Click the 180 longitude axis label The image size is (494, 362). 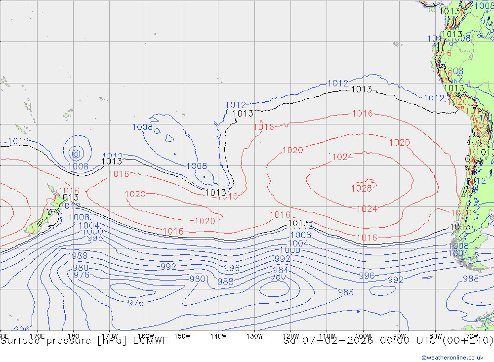(x=74, y=336)
